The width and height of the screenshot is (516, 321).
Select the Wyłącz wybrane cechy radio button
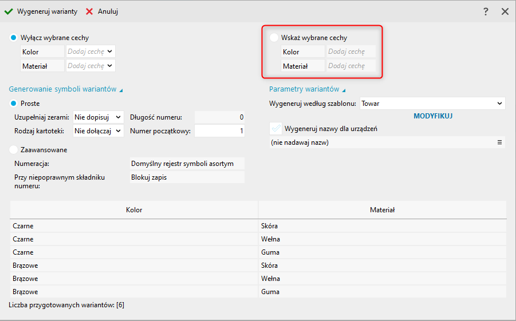[x=14, y=37]
